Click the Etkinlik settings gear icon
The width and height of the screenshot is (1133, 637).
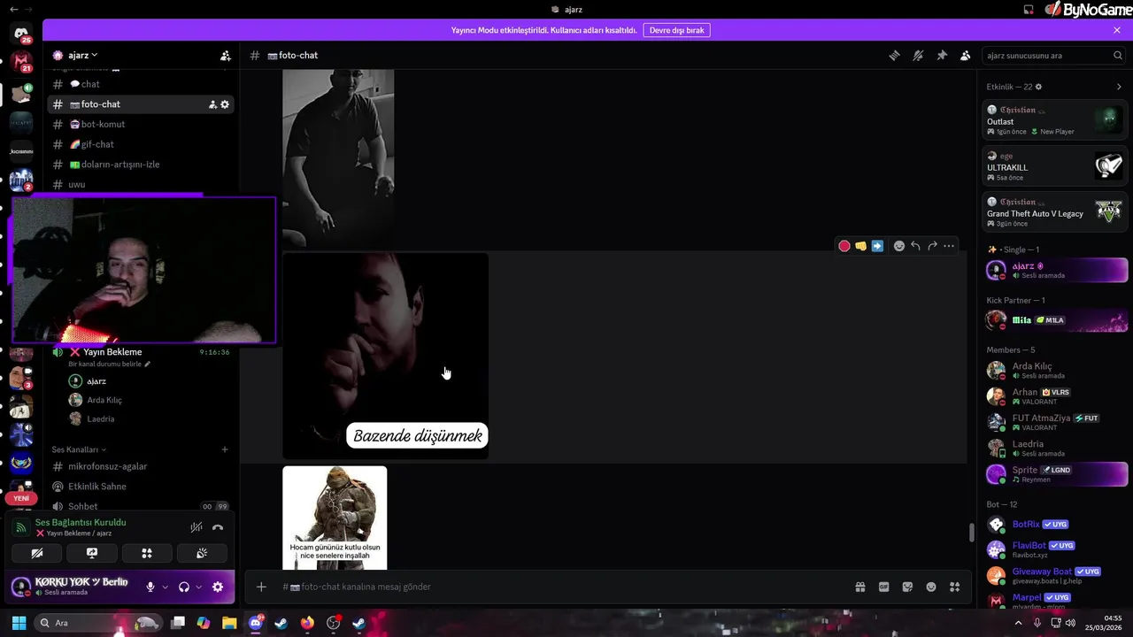coord(1038,87)
